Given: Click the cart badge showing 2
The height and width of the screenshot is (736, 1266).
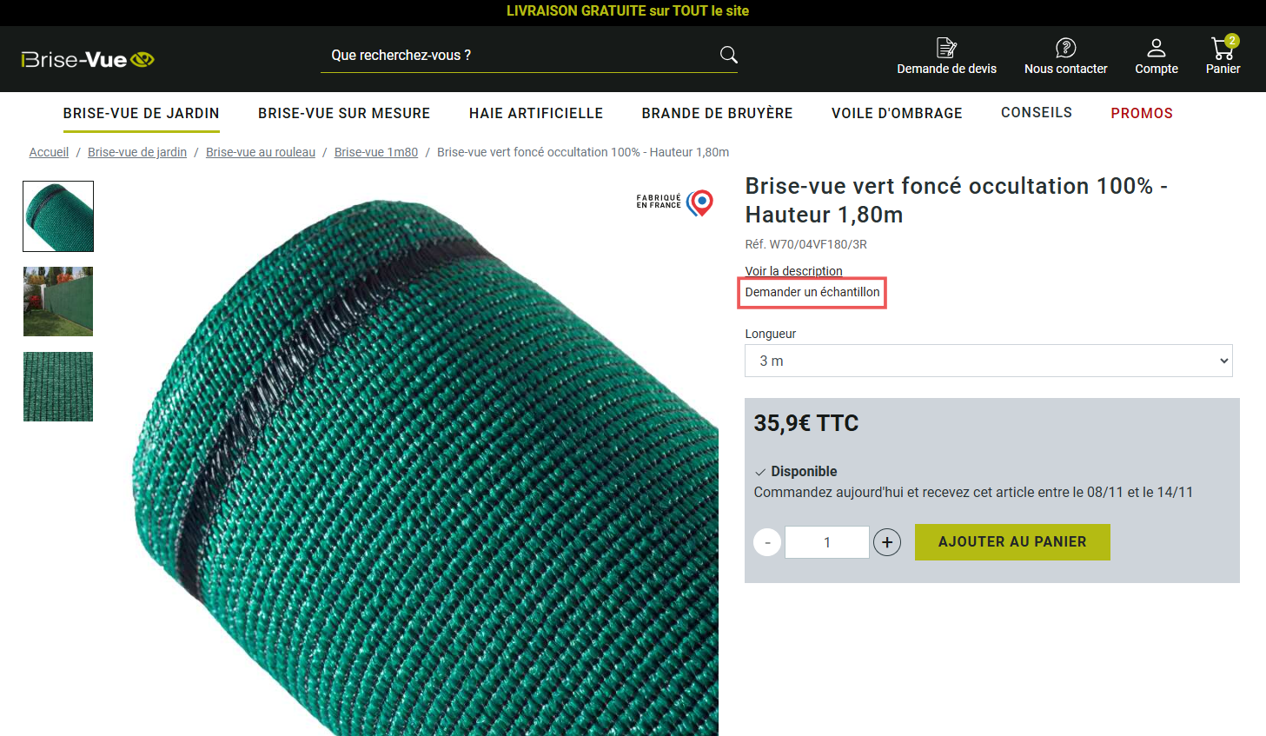Looking at the screenshot, I should tap(1232, 41).
